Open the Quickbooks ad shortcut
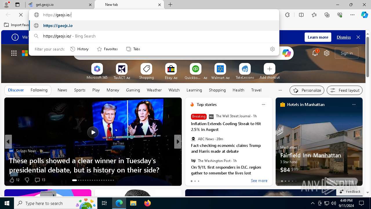 point(196,71)
